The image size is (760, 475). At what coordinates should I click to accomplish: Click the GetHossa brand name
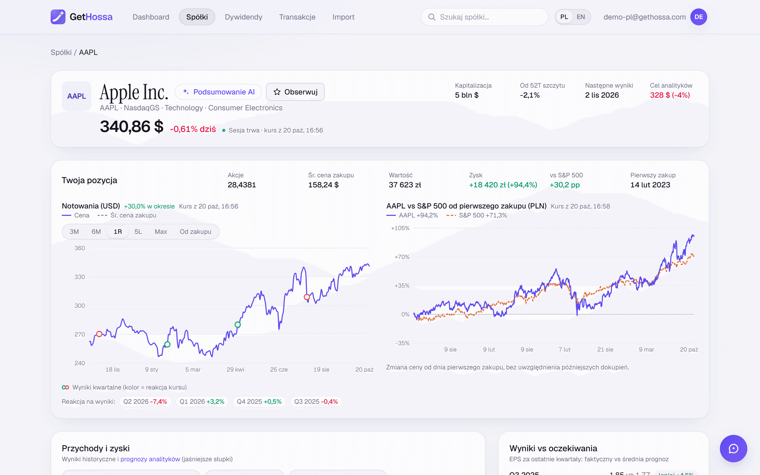(91, 17)
